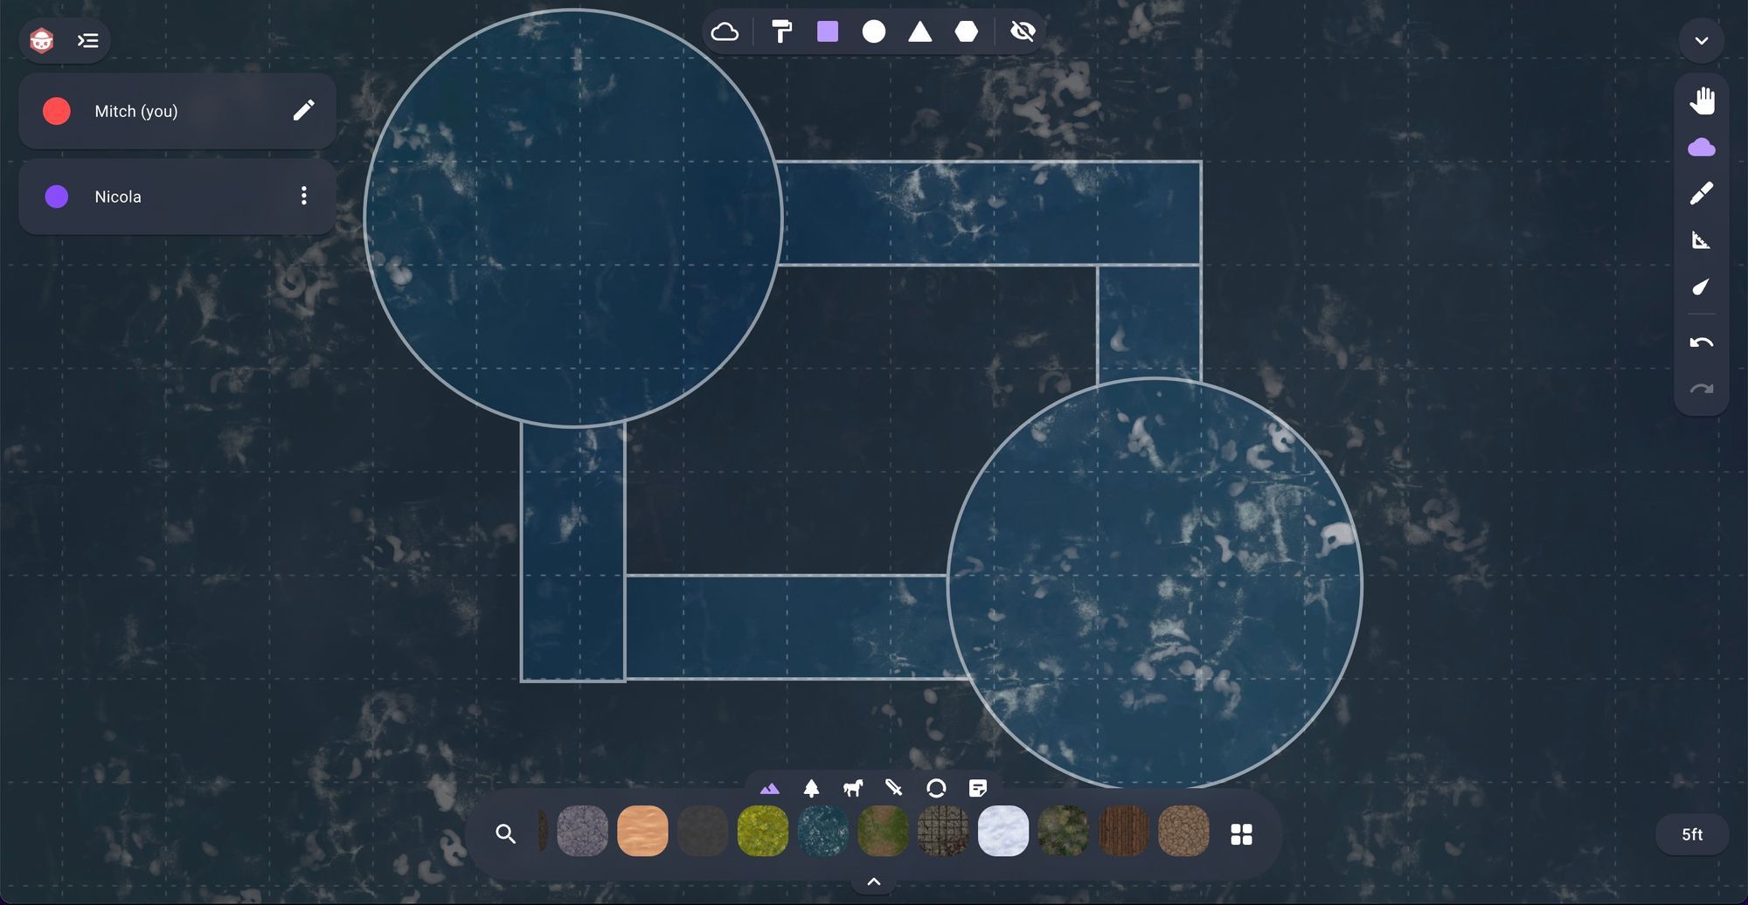Screen dimensions: 1748x905
Task: Pick the white snow terrain tile
Action: click(1003, 831)
